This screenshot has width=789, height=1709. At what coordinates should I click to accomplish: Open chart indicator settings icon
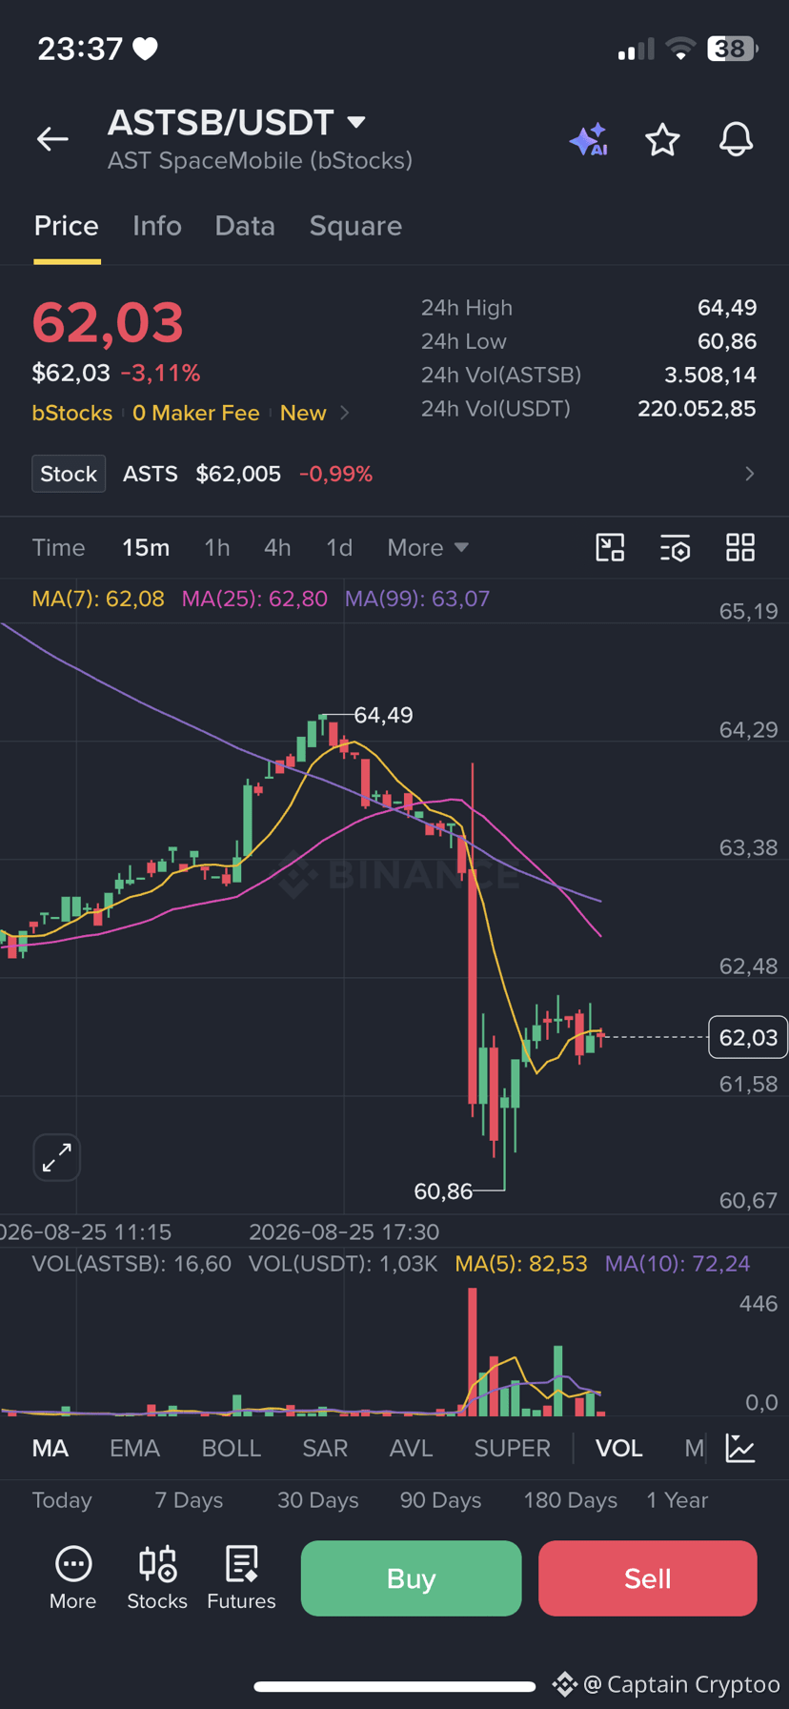coord(675,547)
